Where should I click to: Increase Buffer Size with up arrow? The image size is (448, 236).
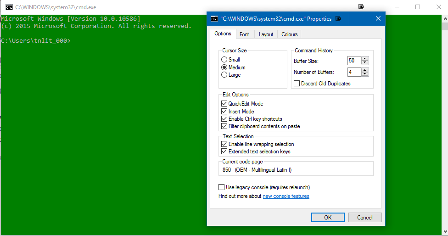364,59
